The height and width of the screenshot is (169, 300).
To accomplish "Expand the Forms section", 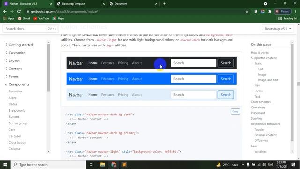I will (x=12, y=77).
